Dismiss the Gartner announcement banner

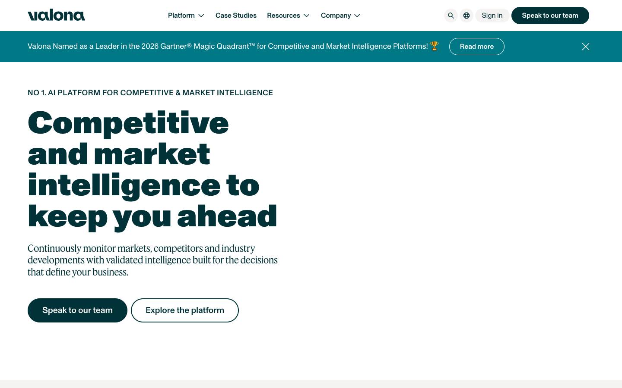click(586, 47)
